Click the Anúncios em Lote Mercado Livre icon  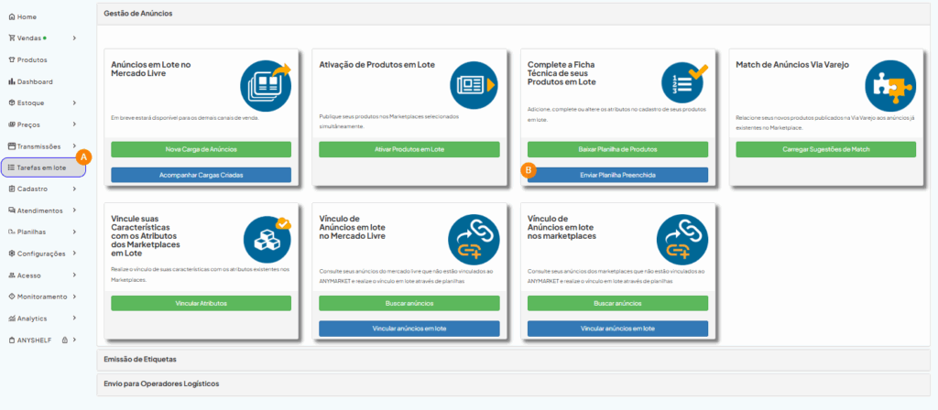(x=264, y=84)
